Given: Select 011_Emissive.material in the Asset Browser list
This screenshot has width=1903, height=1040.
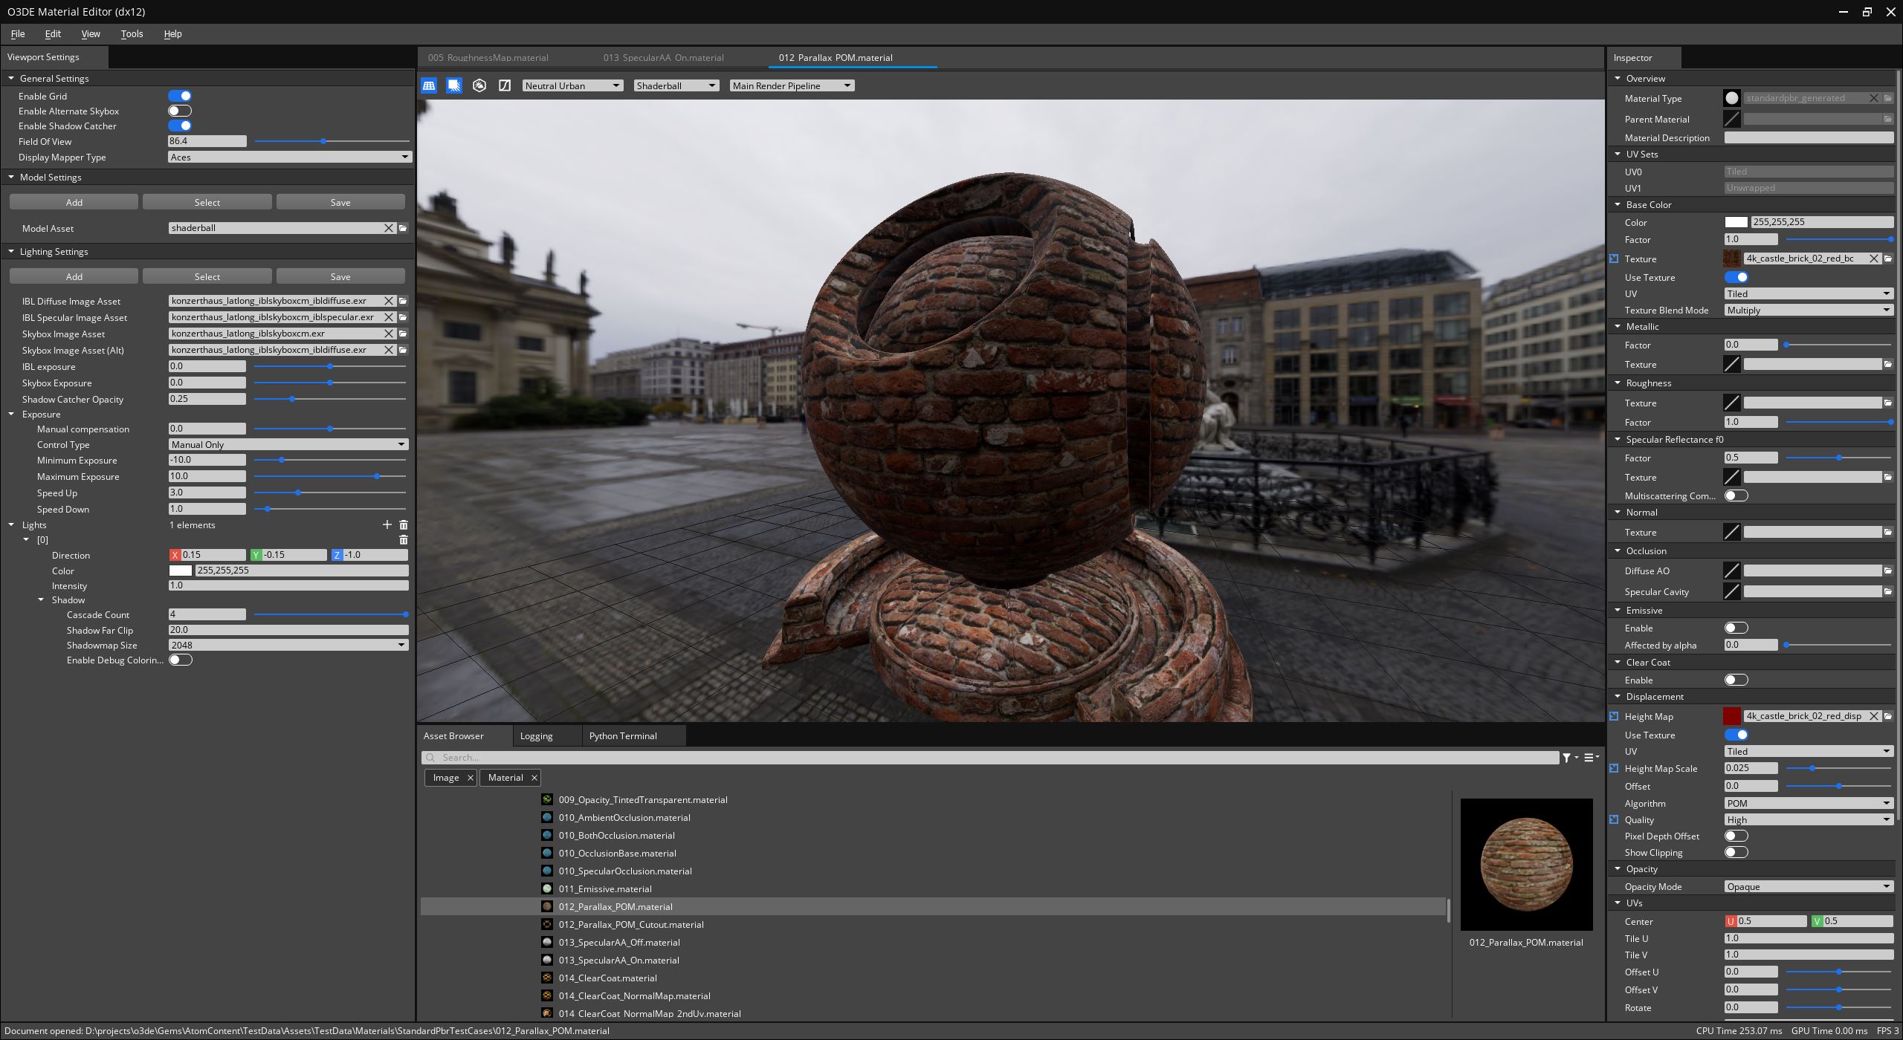Looking at the screenshot, I should (606, 888).
